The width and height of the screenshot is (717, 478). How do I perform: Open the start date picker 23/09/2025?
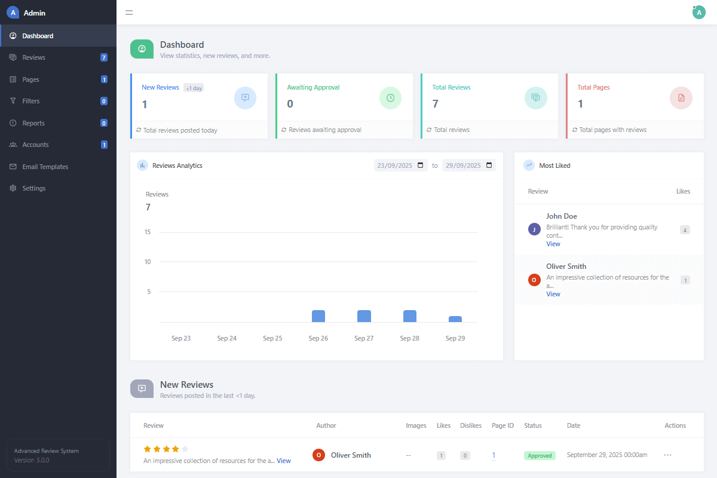(400, 165)
